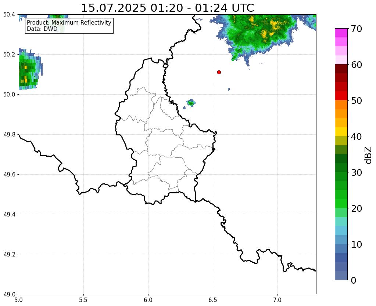Click the plot title showing 15.07.2025 time range
376x306 pixels.
coord(168,8)
